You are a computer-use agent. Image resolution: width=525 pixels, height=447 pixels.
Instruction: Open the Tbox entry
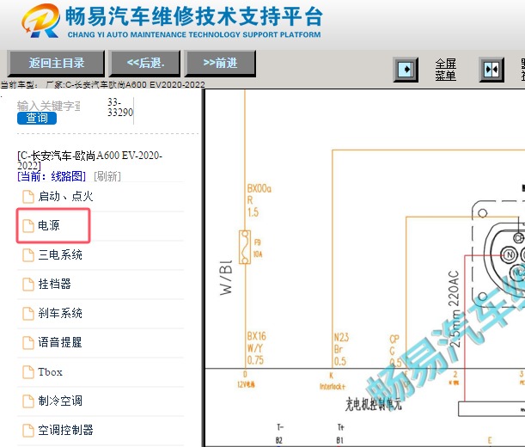[50, 371]
